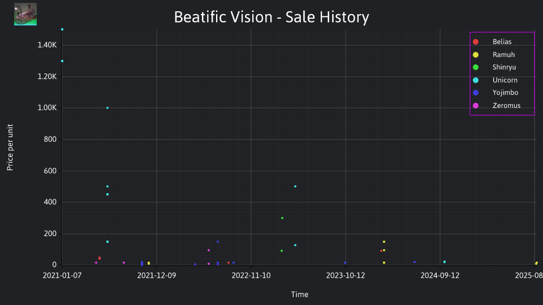Click the Zeromus legend label

(x=506, y=106)
